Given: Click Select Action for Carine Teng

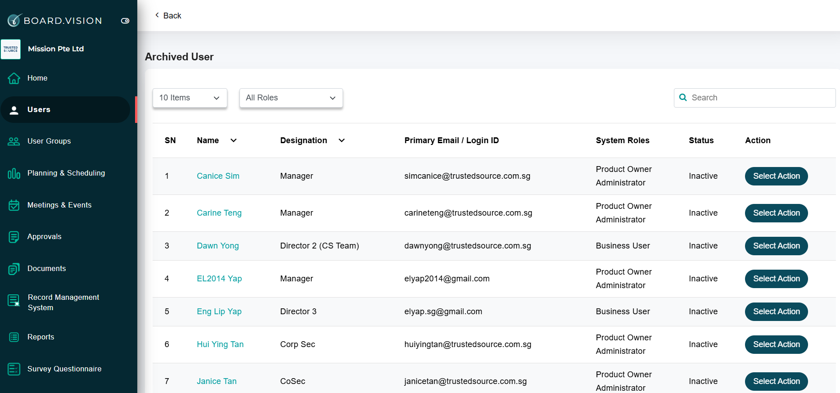Looking at the screenshot, I should 777,213.
